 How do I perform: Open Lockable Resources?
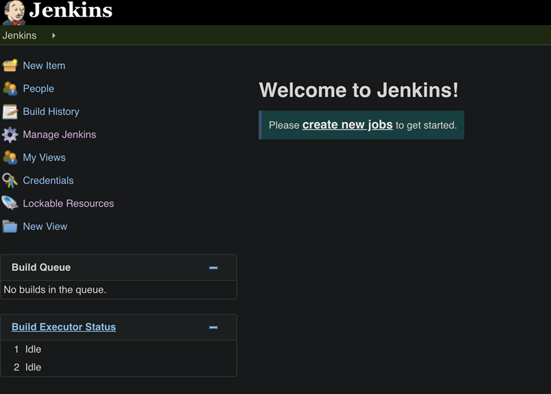tap(68, 203)
